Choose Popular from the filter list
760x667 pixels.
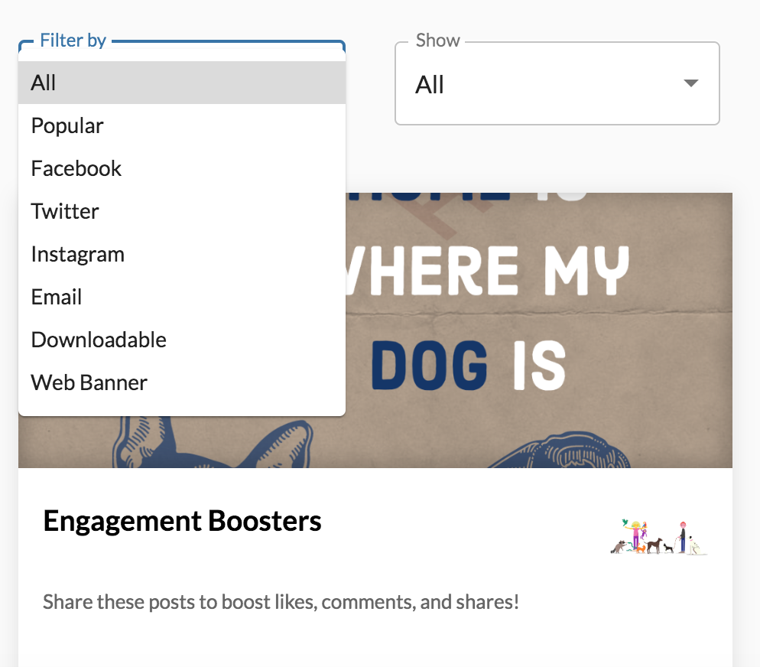tap(182, 125)
